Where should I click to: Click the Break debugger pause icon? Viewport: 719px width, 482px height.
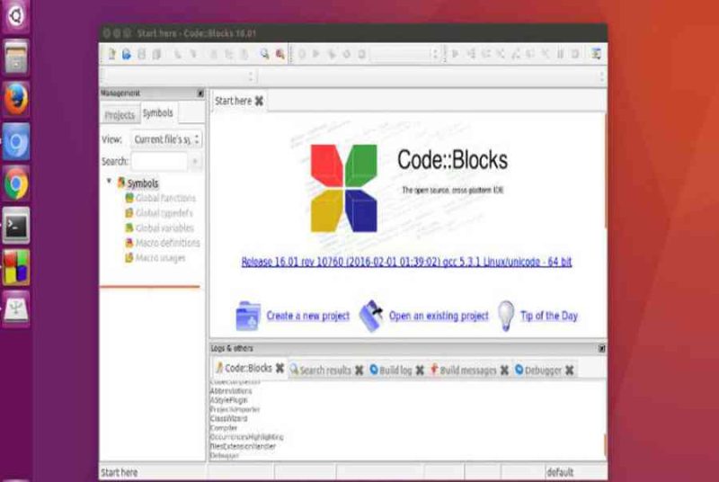[x=560, y=54]
